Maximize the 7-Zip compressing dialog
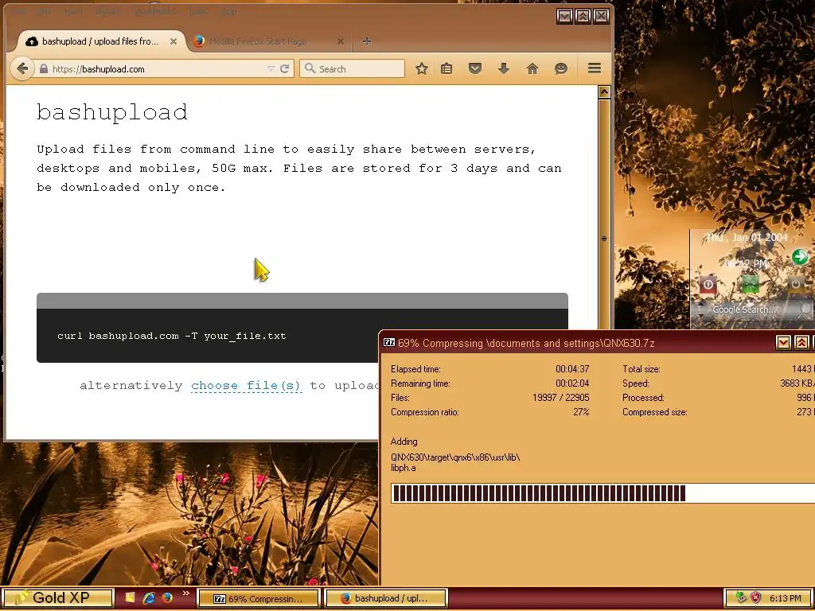Viewport: 815px width, 611px height. click(x=802, y=342)
